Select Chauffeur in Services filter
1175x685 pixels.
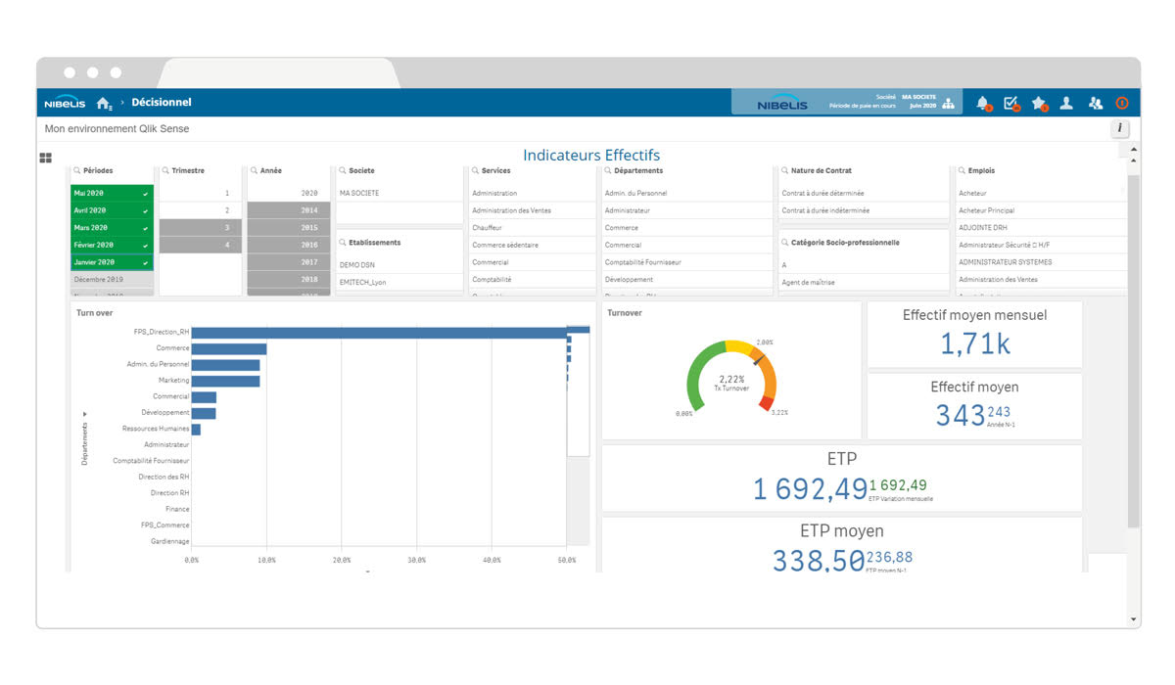[x=532, y=227]
